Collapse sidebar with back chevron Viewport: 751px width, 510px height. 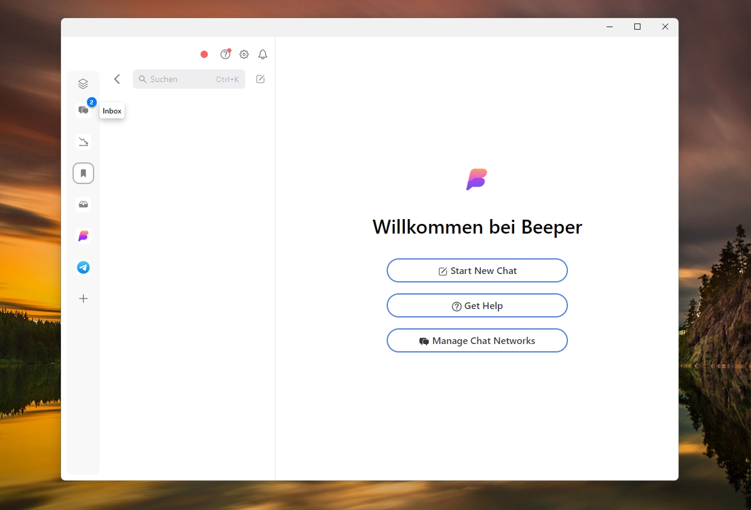[117, 79]
